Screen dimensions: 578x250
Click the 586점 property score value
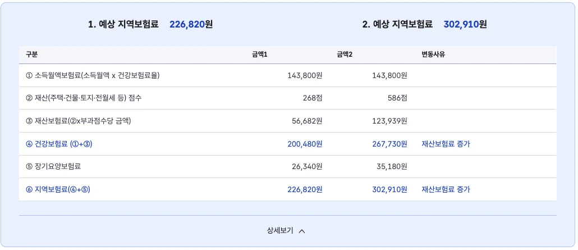point(398,98)
